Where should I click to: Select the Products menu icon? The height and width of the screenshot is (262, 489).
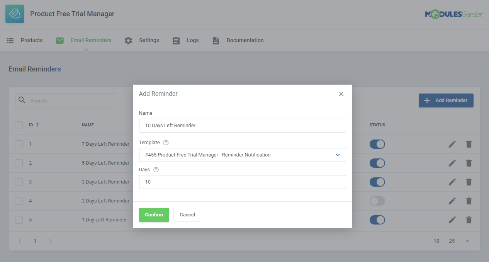coord(10,40)
